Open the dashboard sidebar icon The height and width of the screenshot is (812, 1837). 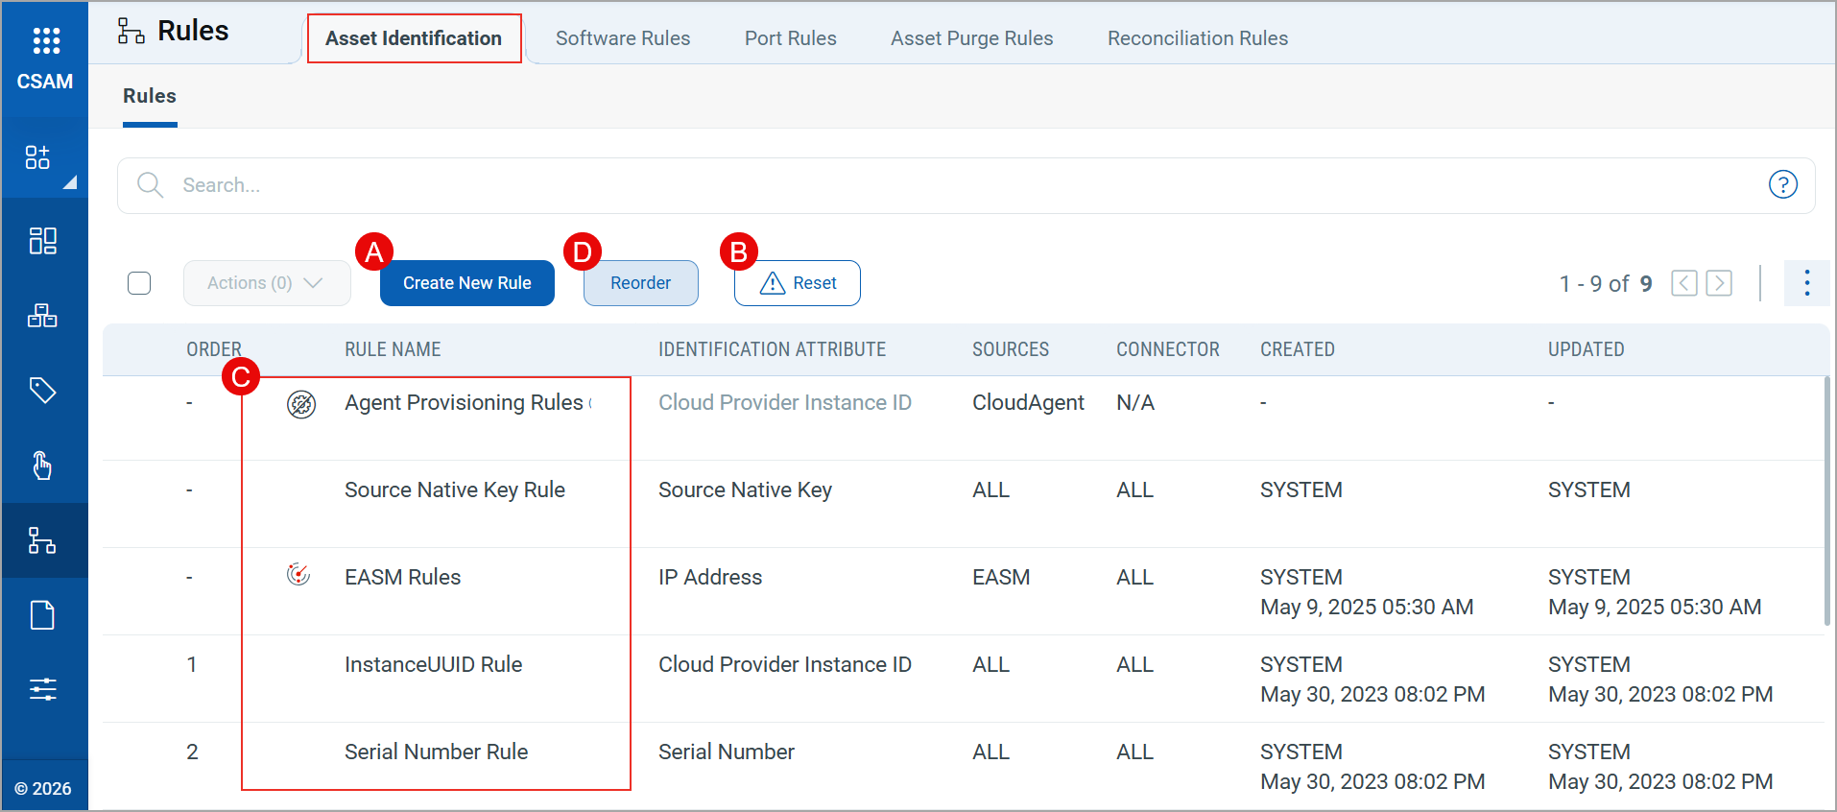(43, 240)
